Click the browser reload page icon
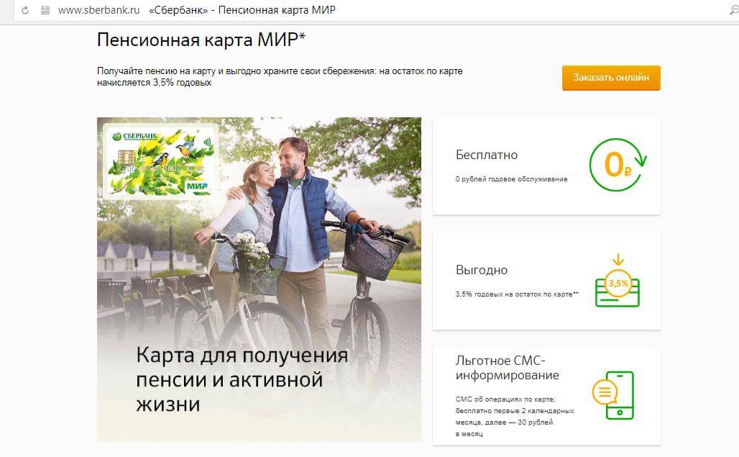739x457 pixels. 26,11
